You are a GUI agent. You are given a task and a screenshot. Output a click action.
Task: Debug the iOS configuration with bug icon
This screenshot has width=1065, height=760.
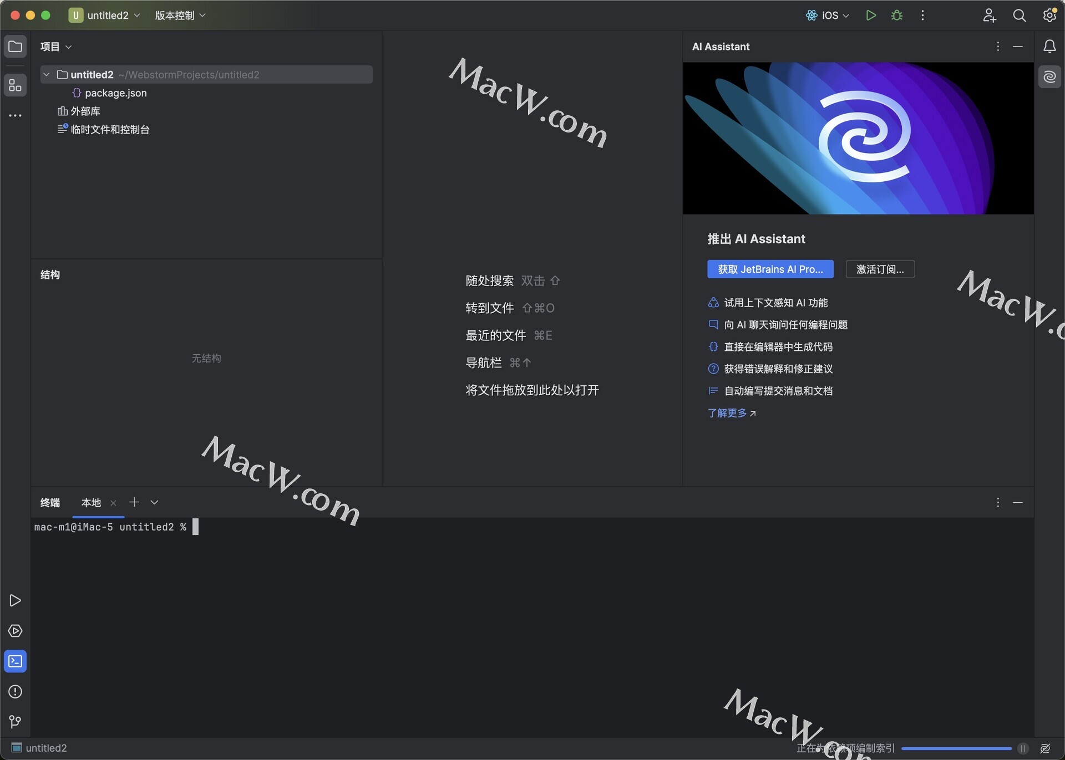point(897,16)
